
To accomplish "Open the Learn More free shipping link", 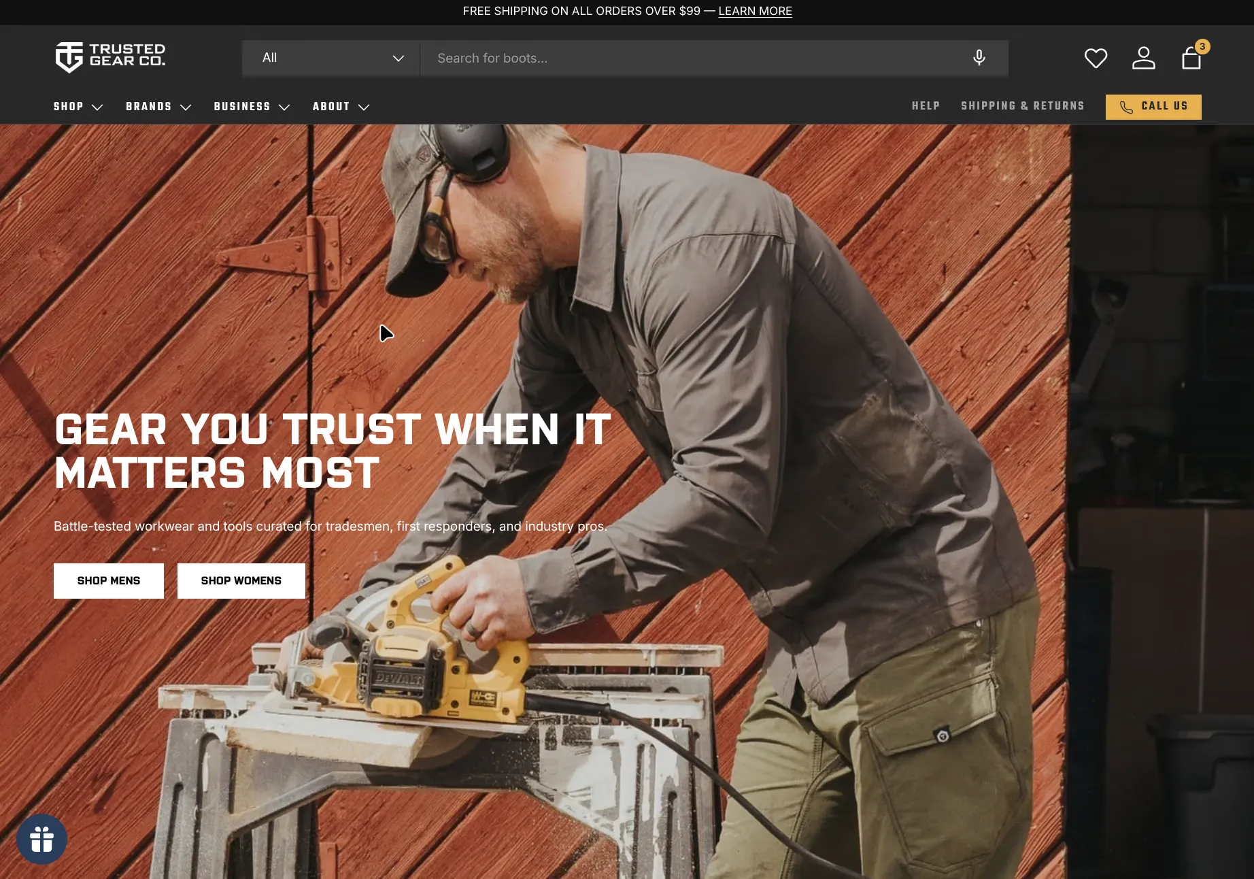I will coord(755,11).
